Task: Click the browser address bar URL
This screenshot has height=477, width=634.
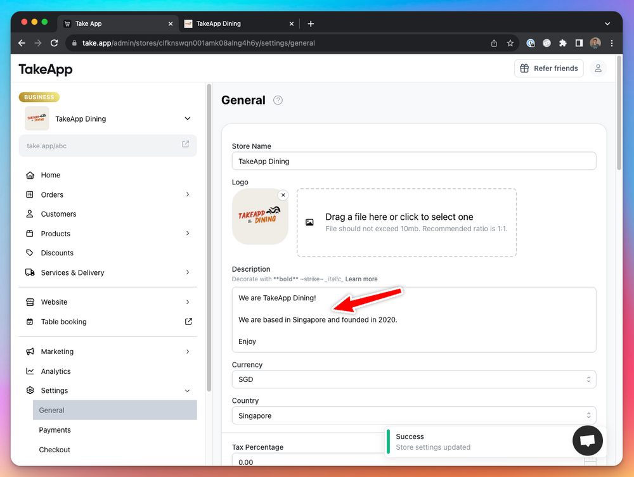Action: (198, 43)
